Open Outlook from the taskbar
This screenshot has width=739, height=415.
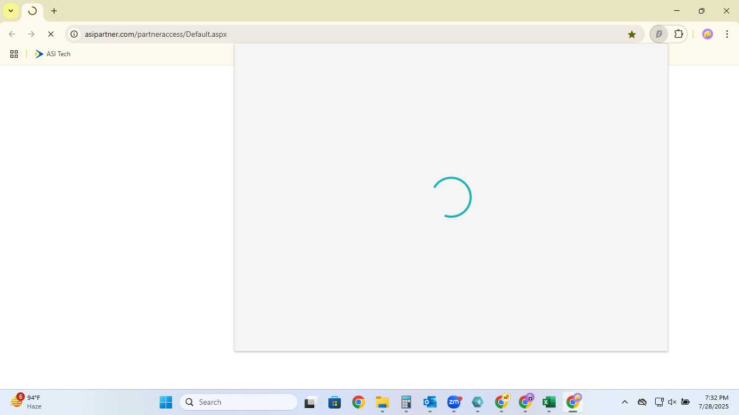(430, 402)
